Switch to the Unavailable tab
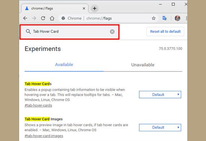 pyautogui.click(x=143, y=65)
